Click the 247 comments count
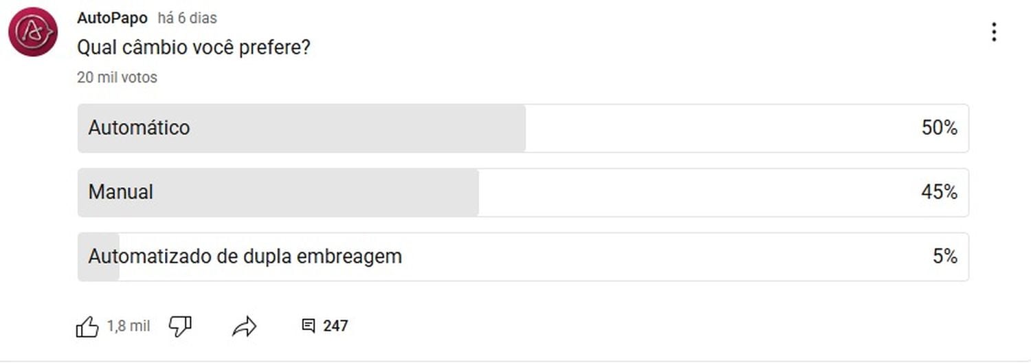 [335, 326]
